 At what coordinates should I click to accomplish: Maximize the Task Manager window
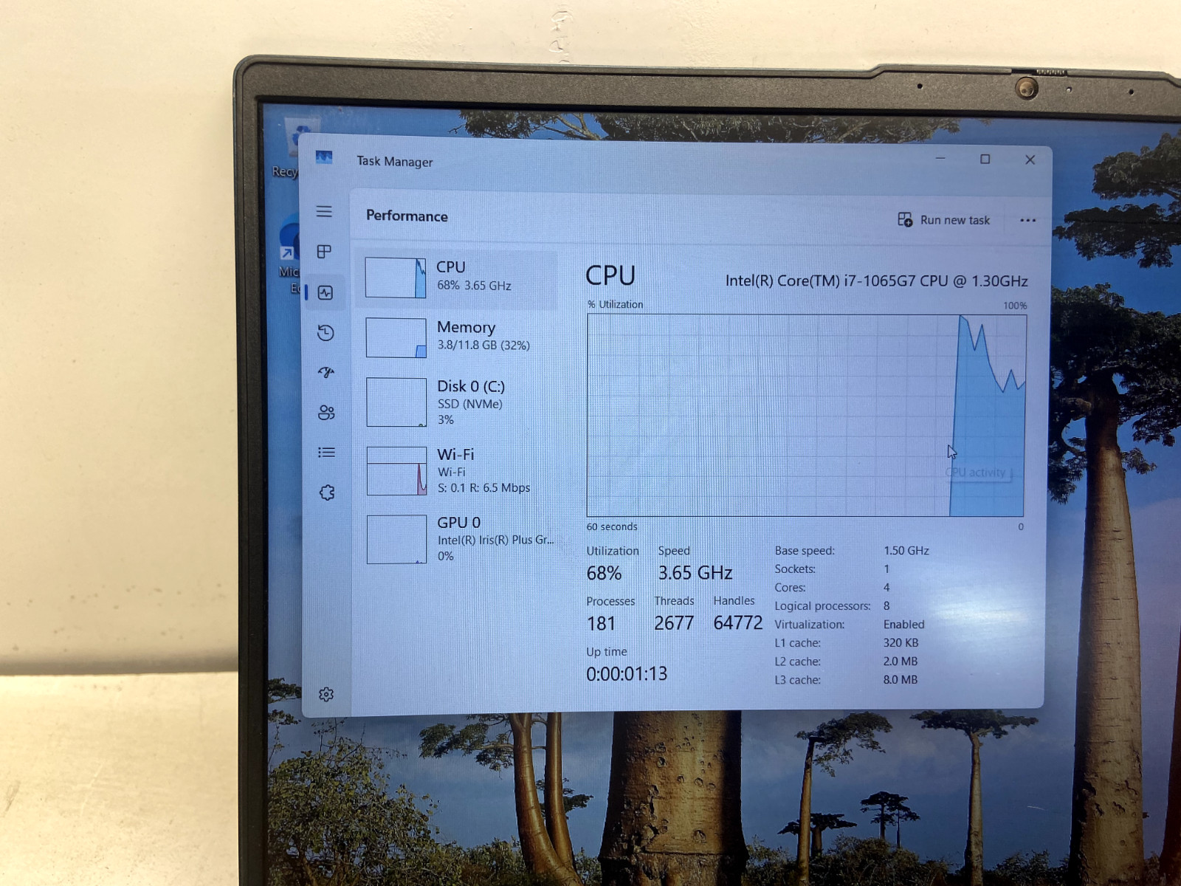pos(985,159)
